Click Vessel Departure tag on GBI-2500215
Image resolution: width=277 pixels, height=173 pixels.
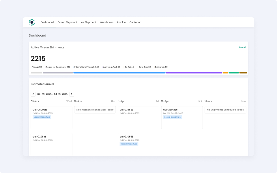tap(42, 117)
